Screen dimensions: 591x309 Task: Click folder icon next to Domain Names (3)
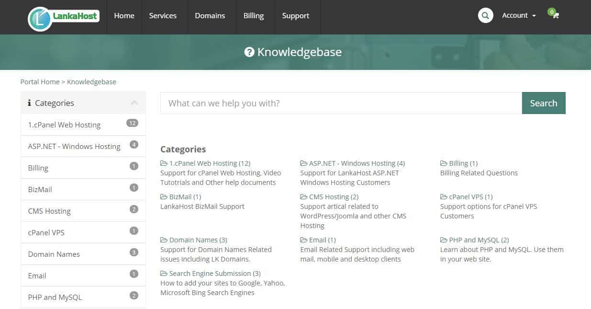click(164, 240)
